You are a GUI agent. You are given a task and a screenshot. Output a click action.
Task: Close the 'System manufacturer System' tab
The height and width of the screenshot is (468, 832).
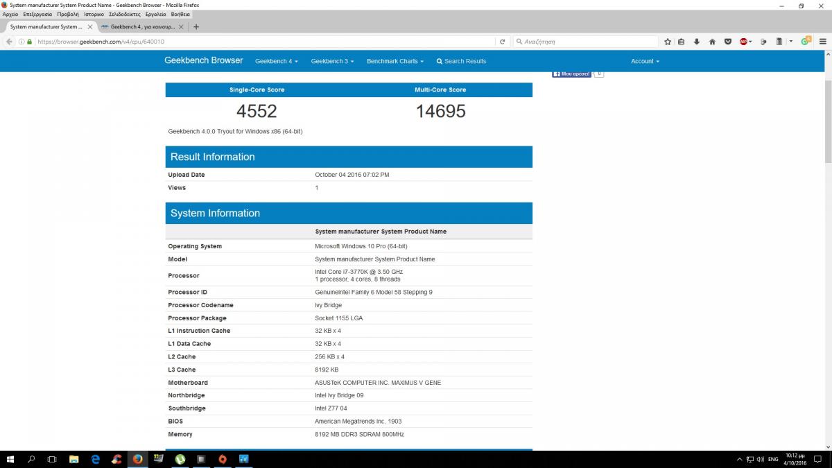click(89, 27)
